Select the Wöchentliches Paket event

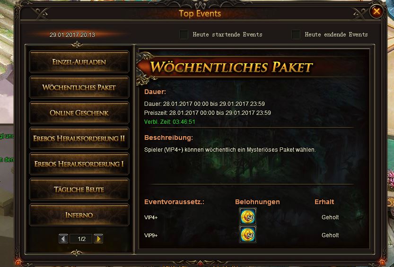click(79, 87)
